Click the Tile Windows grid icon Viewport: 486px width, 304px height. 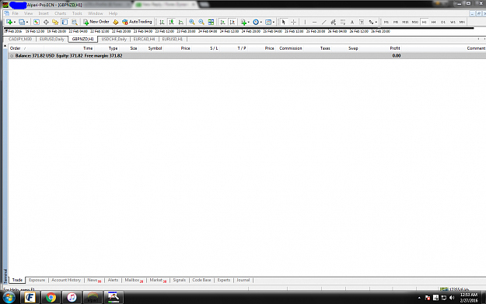click(211, 22)
